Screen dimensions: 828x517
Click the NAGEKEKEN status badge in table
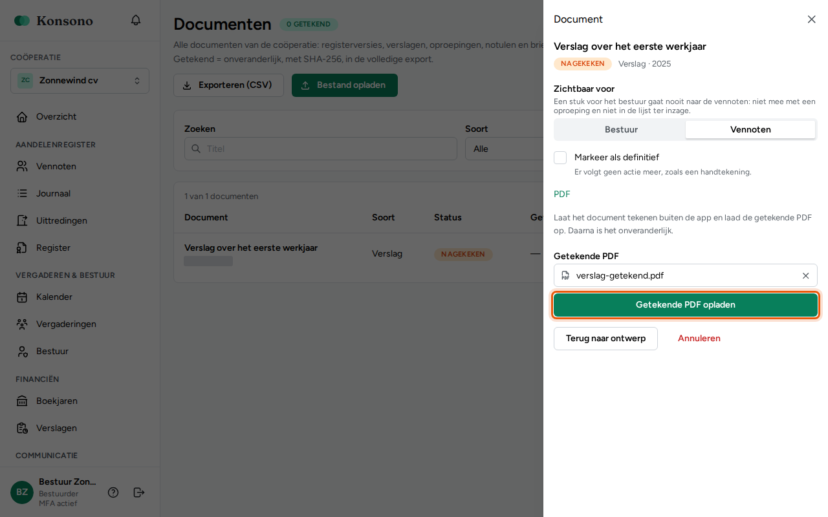coord(463,255)
